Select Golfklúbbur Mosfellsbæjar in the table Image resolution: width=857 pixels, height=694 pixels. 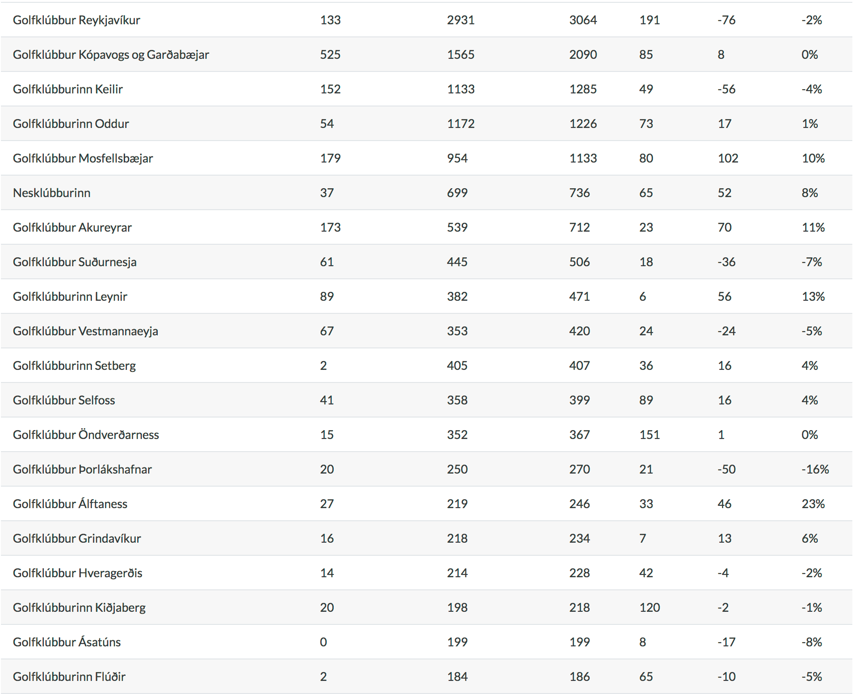(83, 158)
